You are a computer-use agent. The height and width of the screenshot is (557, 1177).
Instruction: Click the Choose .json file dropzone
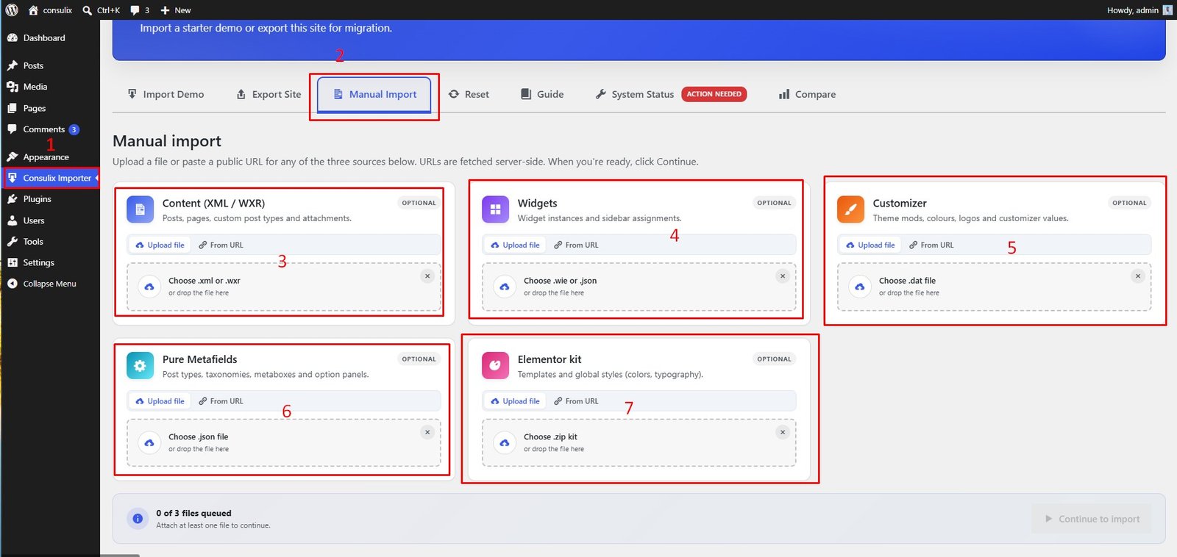[x=284, y=442]
